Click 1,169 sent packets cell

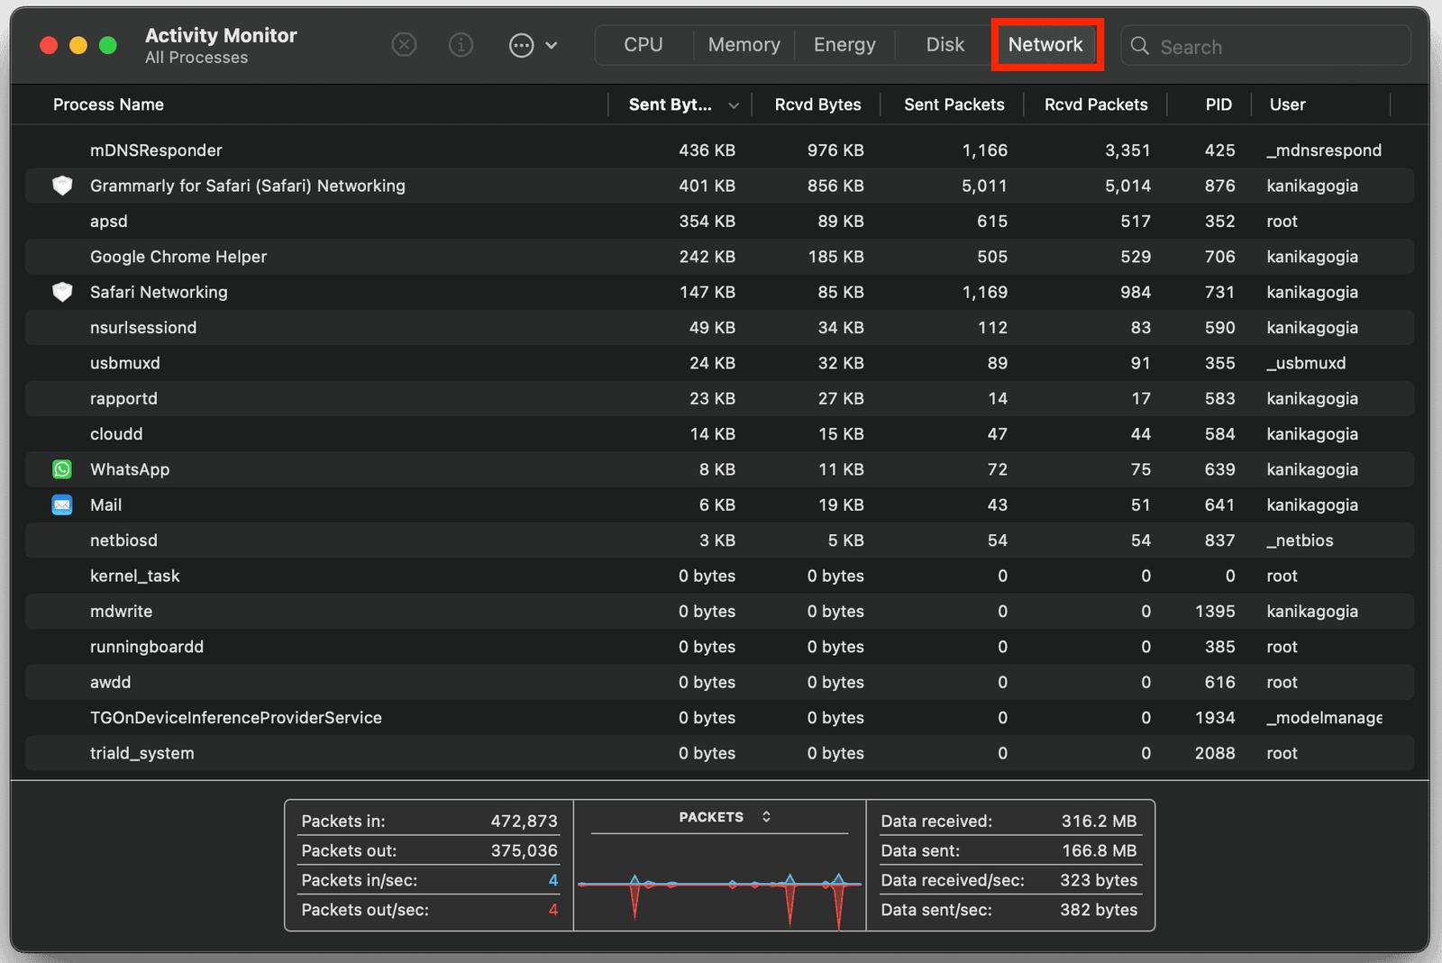[984, 292]
